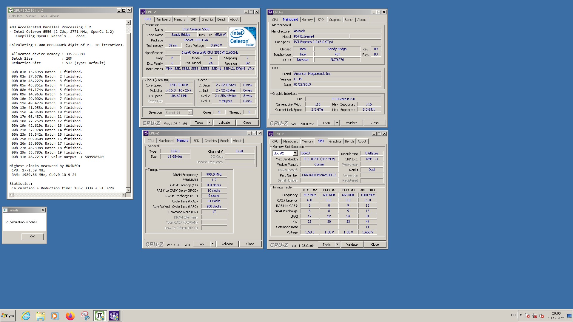Open Internet Explorer from the taskbar

(x=26, y=315)
